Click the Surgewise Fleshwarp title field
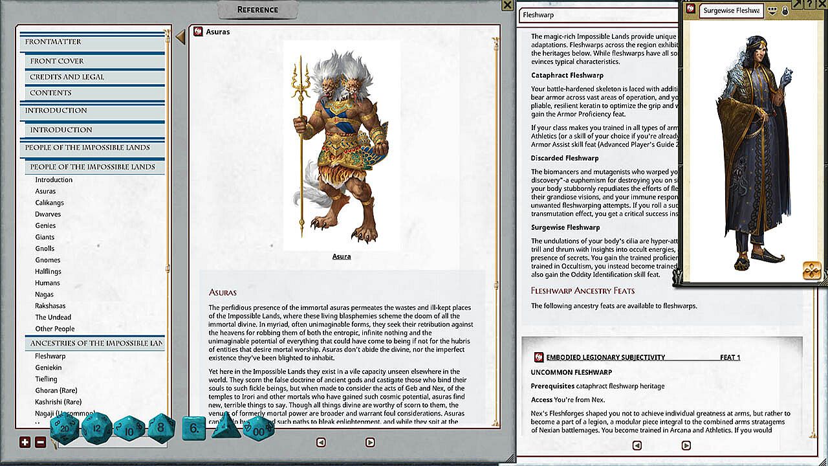This screenshot has width=828, height=466. 731,10
